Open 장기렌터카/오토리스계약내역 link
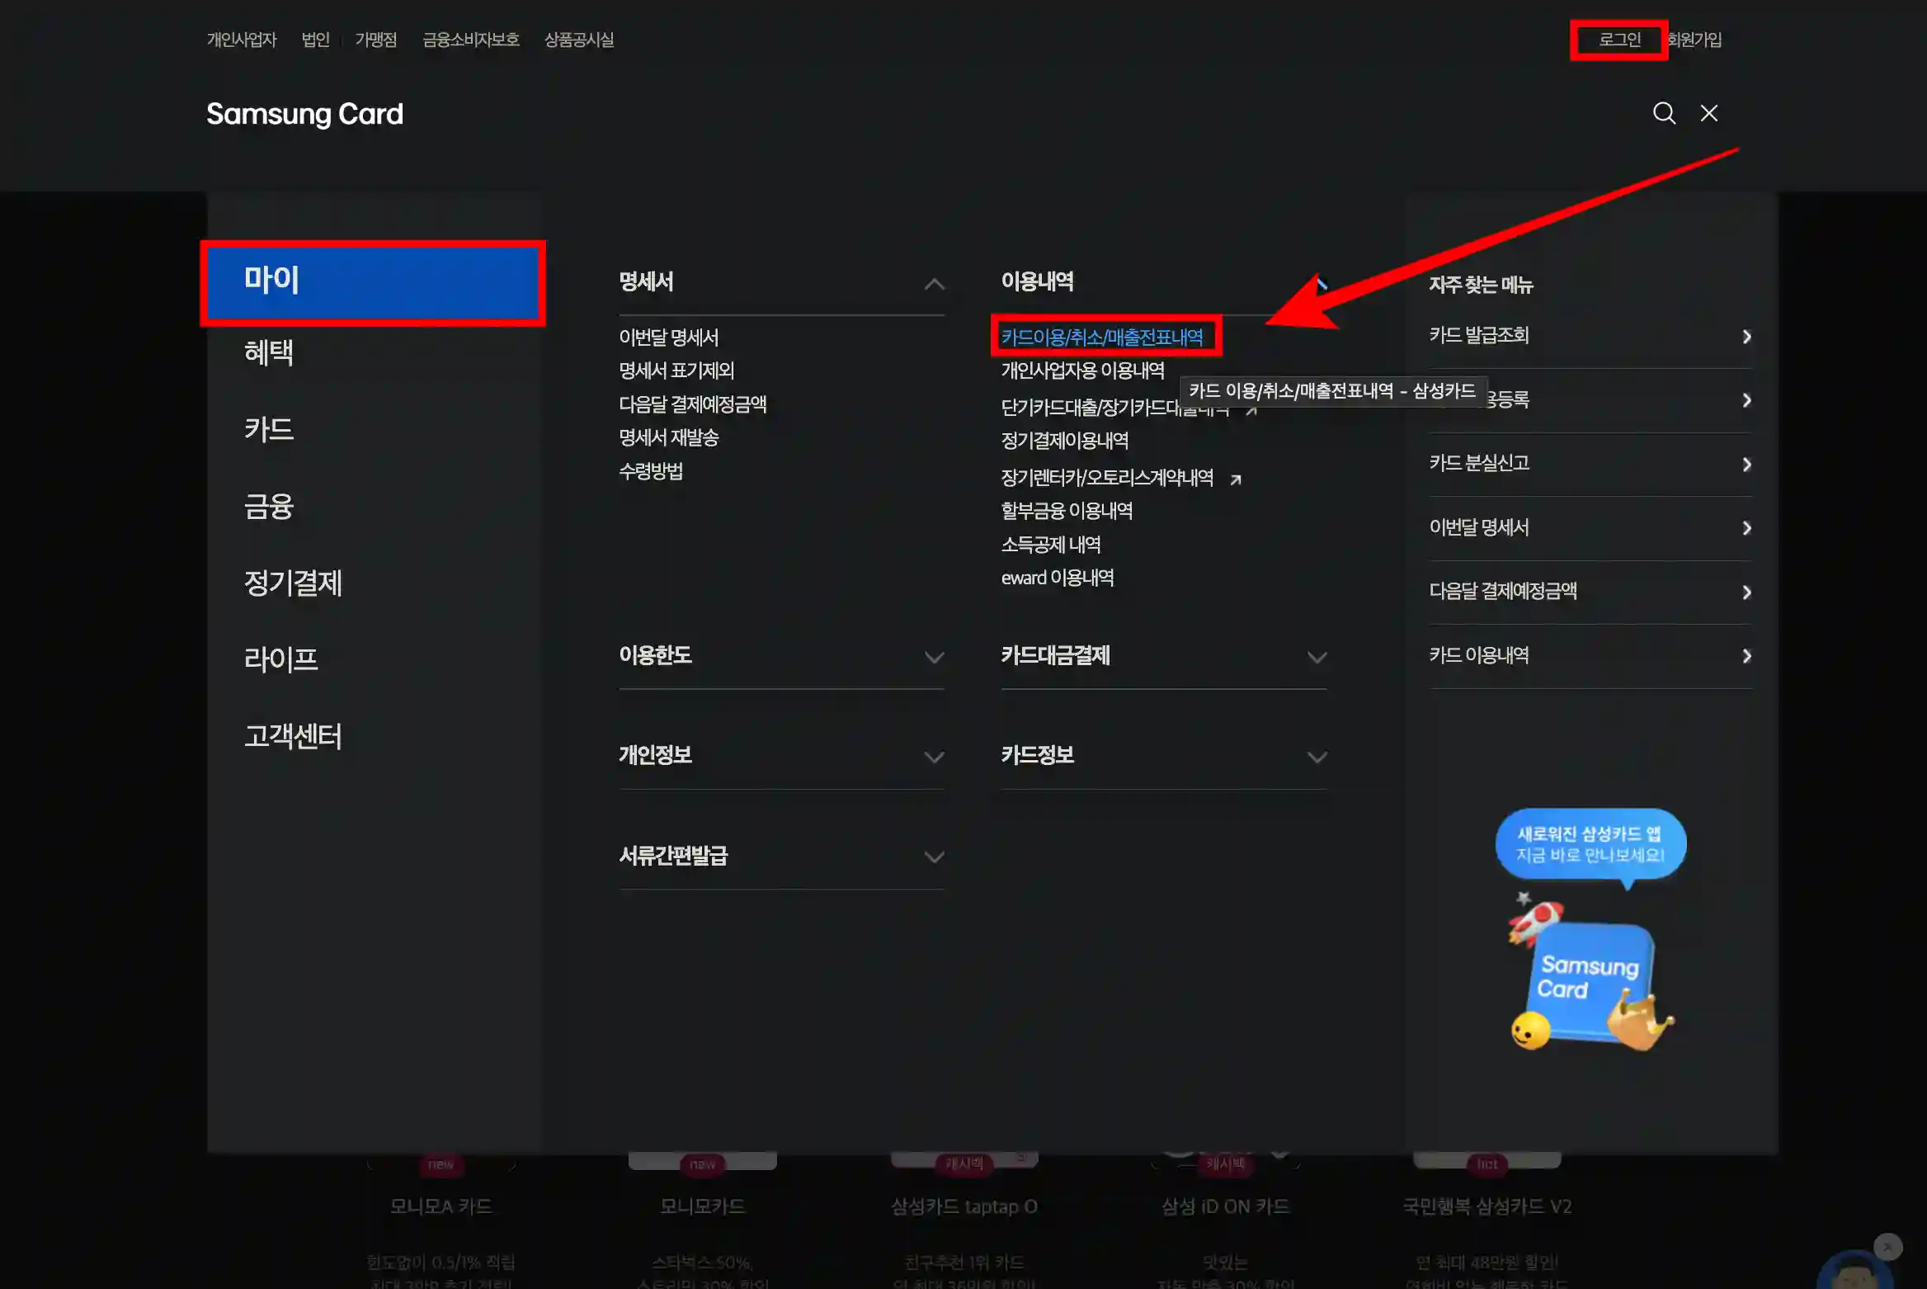 point(1107,478)
